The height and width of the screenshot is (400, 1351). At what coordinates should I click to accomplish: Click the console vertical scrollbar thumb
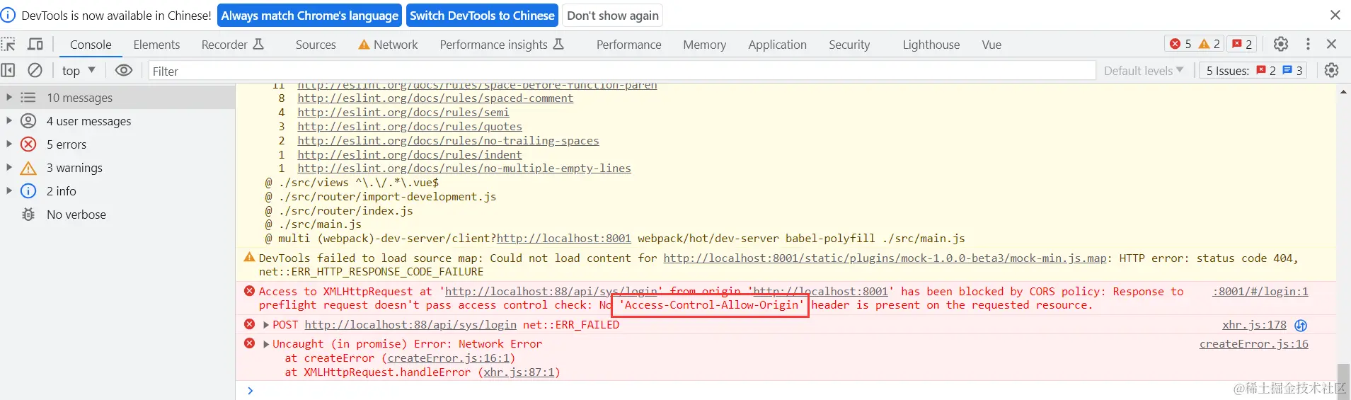click(1343, 382)
